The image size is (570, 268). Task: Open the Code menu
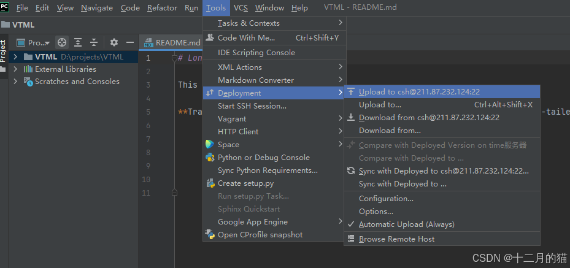click(131, 7)
